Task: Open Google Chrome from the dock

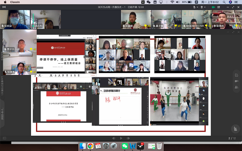Action: (90, 146)
